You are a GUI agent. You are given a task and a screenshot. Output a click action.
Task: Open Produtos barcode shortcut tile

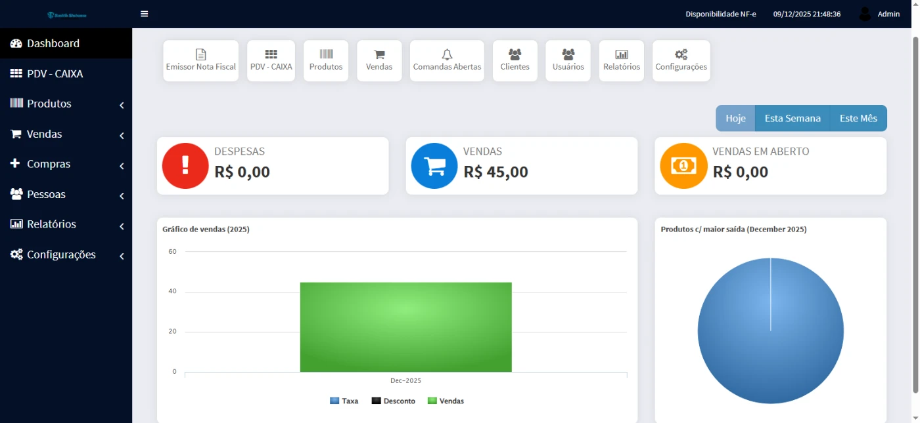pyautogui.click(x=326, y=60)
